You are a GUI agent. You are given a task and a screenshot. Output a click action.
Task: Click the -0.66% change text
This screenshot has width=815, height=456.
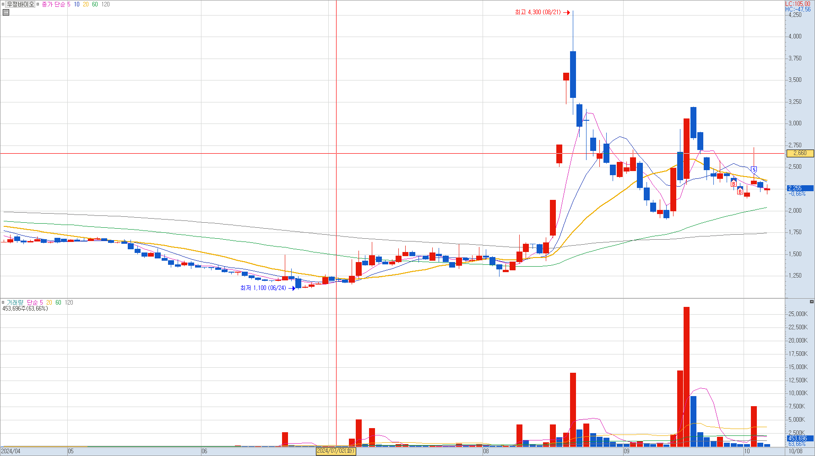click(797, 194)
